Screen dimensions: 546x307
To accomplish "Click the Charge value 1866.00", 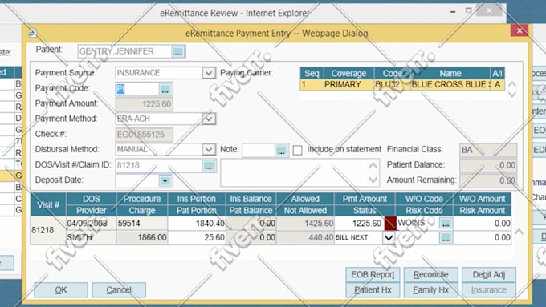I will point(142,238).
